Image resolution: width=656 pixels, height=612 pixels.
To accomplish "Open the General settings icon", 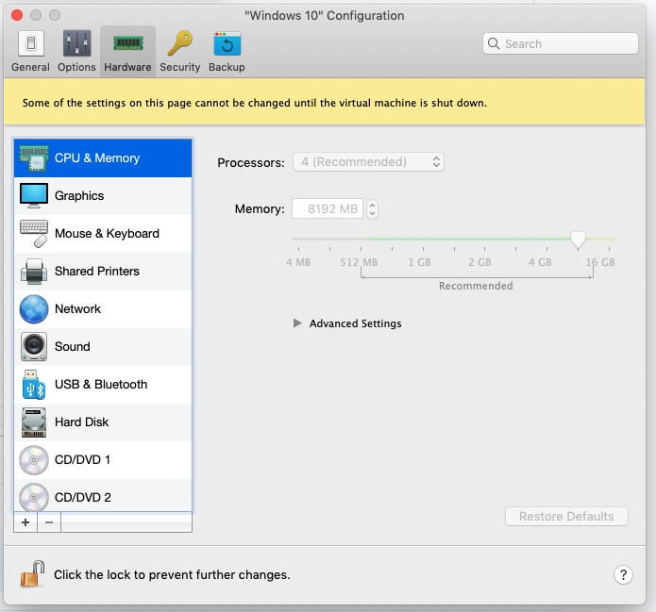I will pos(30,43).
